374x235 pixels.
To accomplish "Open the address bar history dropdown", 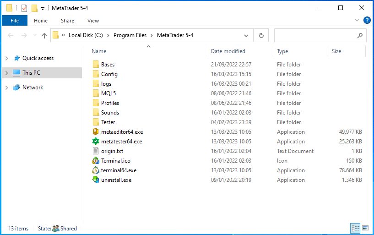I will pyautogui.click(x=246, y=36).
